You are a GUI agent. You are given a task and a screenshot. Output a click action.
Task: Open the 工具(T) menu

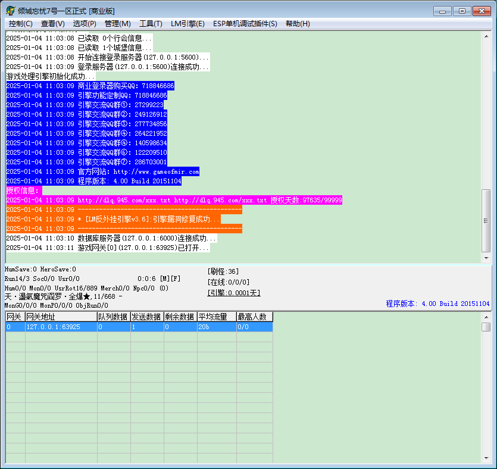coord(151,24)
